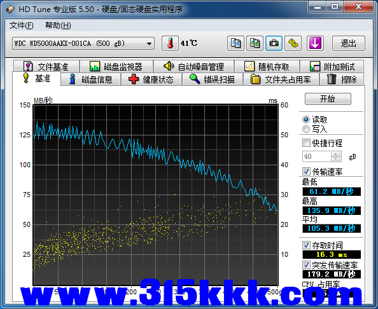Open the 健康状态 health tab

click(151, 79)
